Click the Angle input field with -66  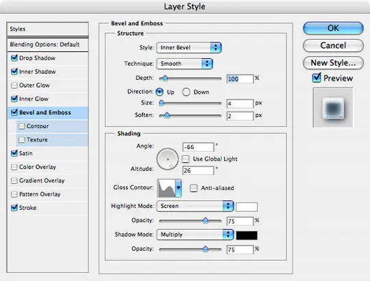[198, 147]
